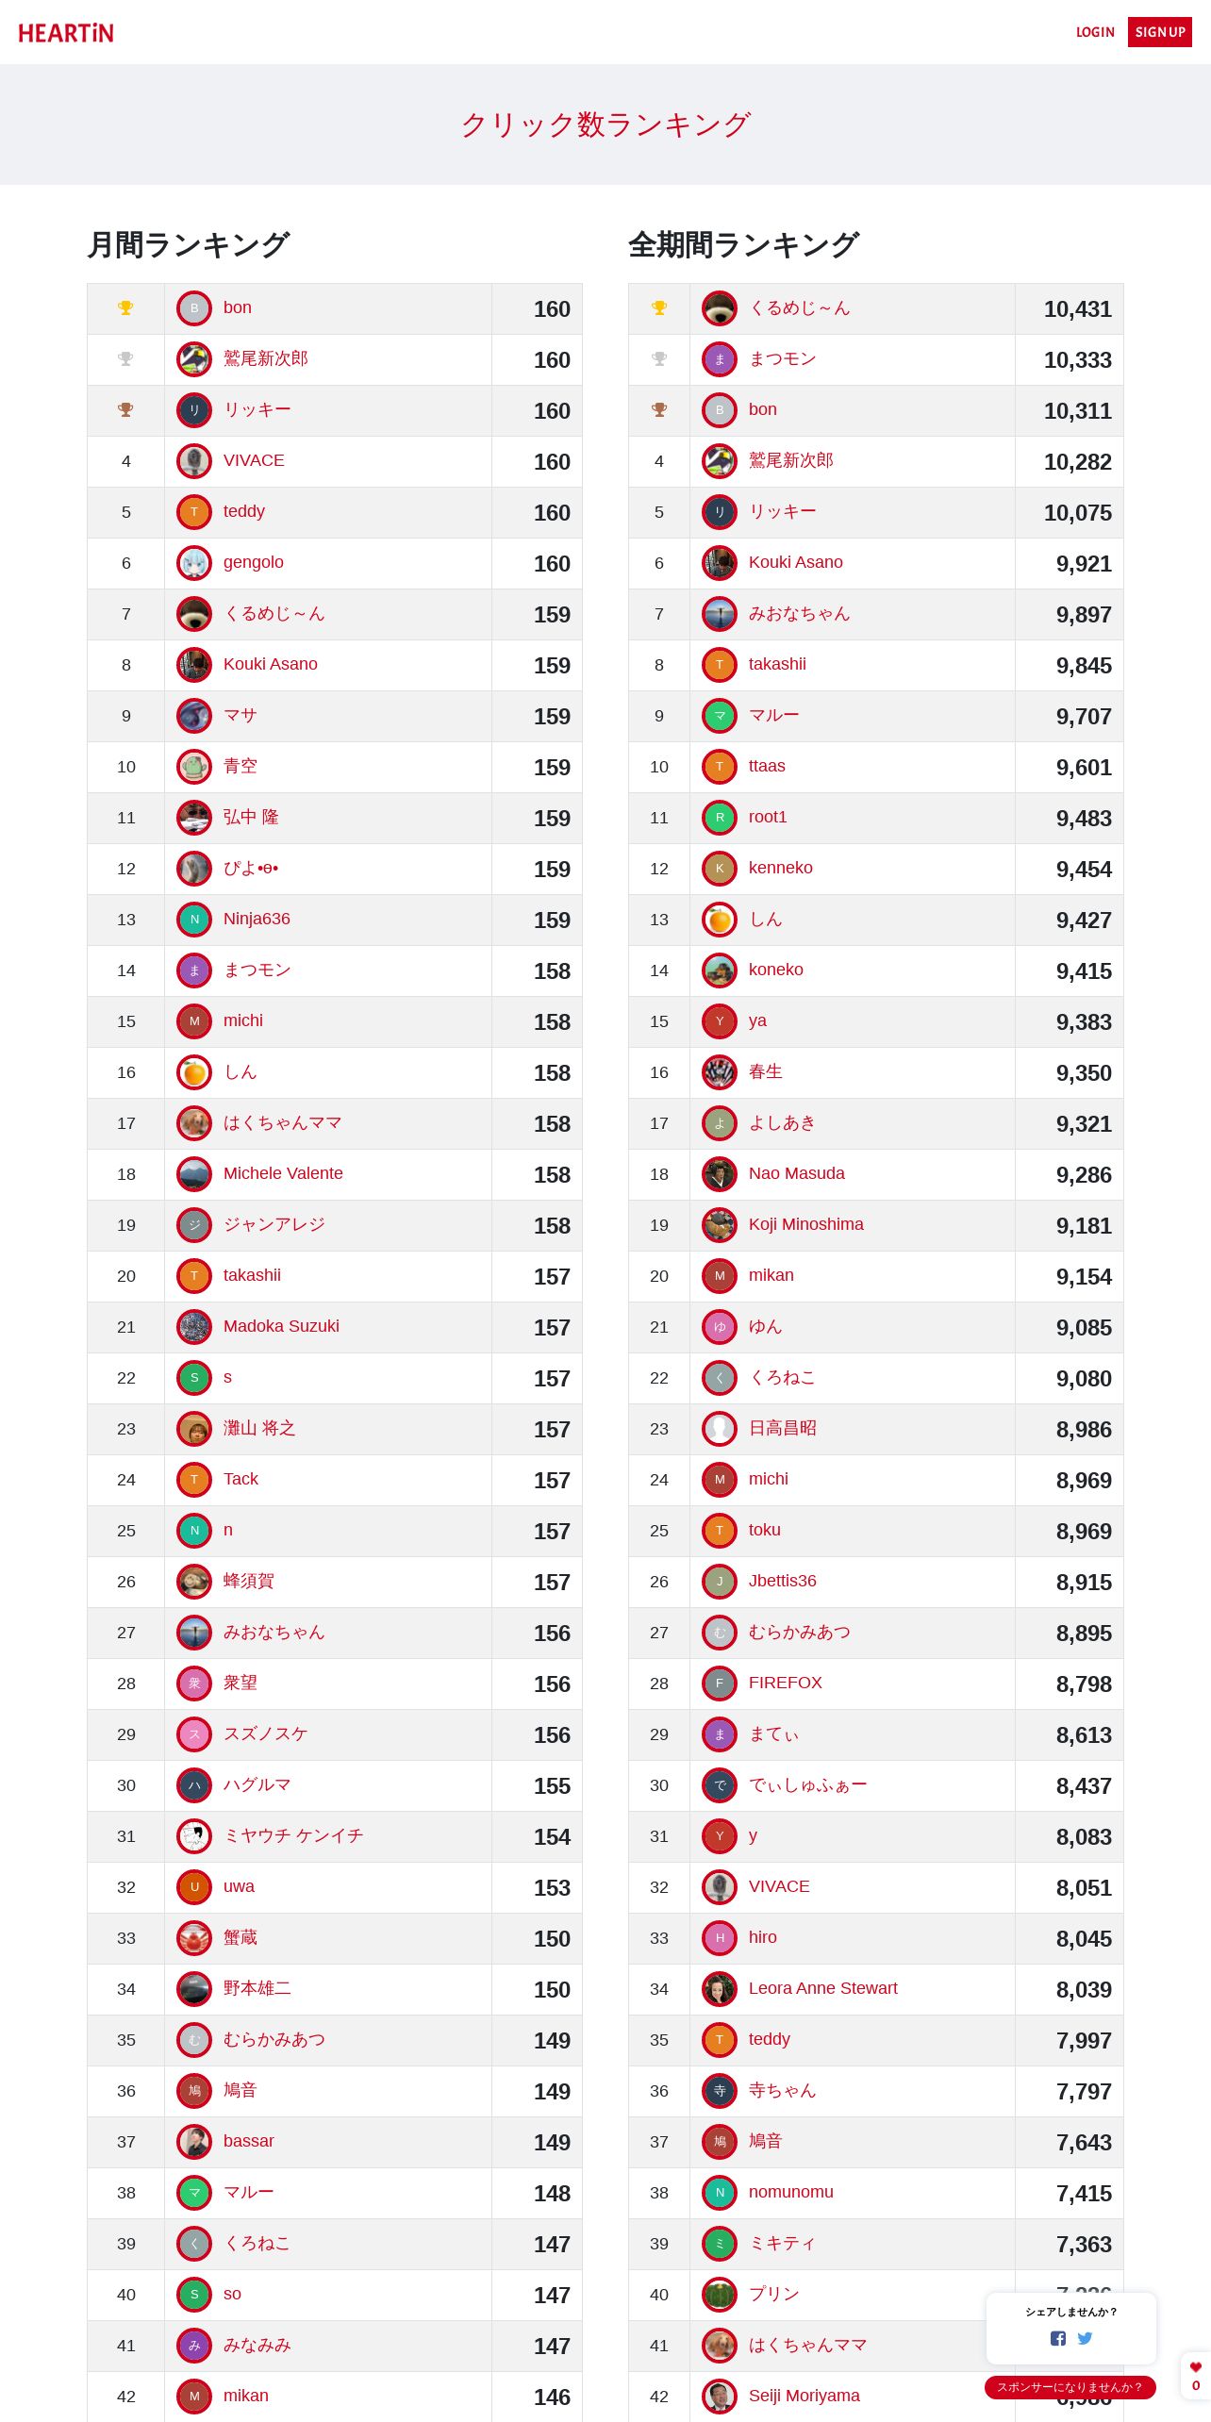Click the Jbettis36 username
Screen dimensions: 1211x2422
point(783,1581)
